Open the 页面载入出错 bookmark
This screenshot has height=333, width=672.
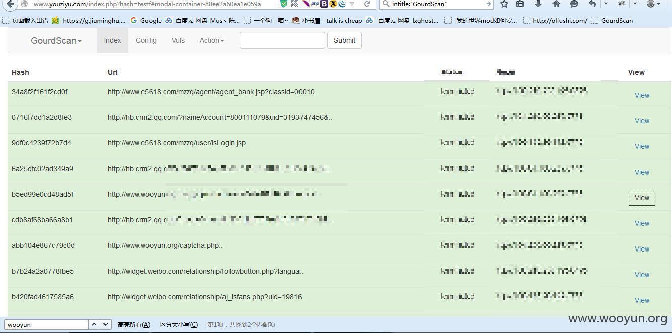click(x=26, y=20)
